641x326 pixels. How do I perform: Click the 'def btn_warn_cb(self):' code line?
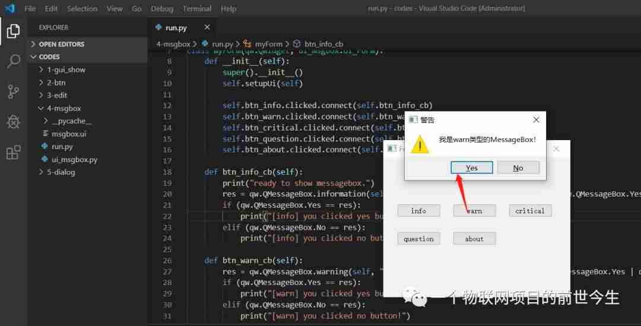[x=254, y=261]
